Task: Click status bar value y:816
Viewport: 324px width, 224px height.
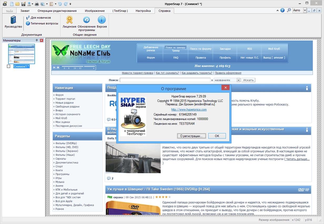Action: pos(308,220)
